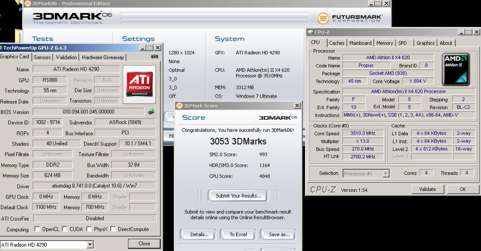Click the Memory Size value 624 MB
481x251 pixels.
(52, 176)
